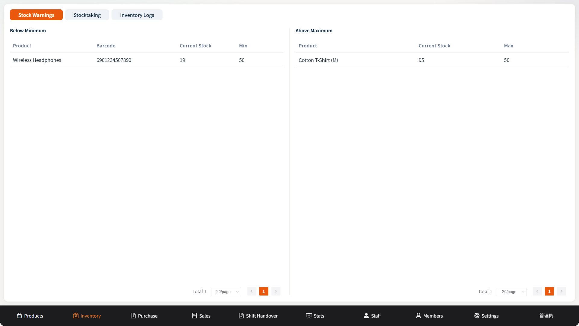Click previous page arrow in Below Minimum

pos(252,291)
